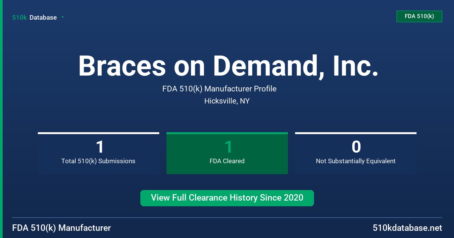
Task: Click the FDA 510(k) Manufacturer footer text
Action: (x=62, y=228)
